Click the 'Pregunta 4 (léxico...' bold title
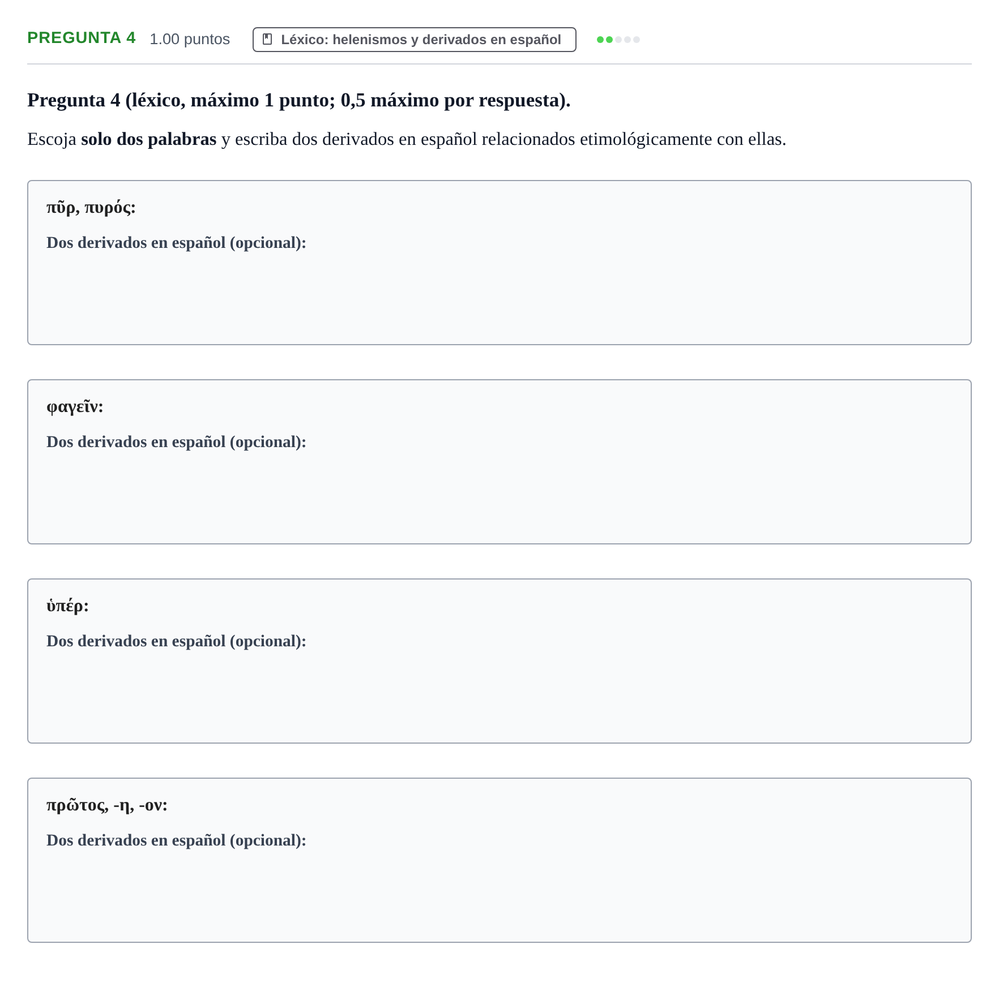Image resolution: width=999 pixels, height=987 pixels. coord(299,100)
